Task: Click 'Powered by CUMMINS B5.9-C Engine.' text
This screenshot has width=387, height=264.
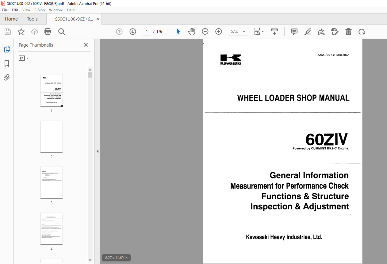Action: click(x=321, y=149)
